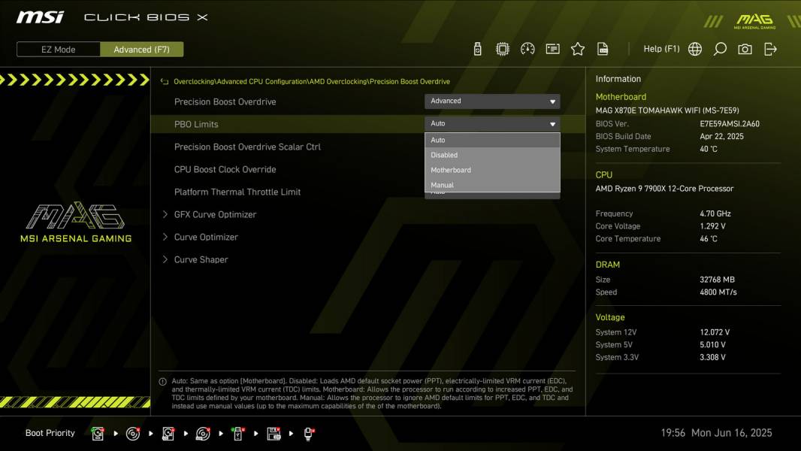Click the exit arrow icon

coord(770,49)
